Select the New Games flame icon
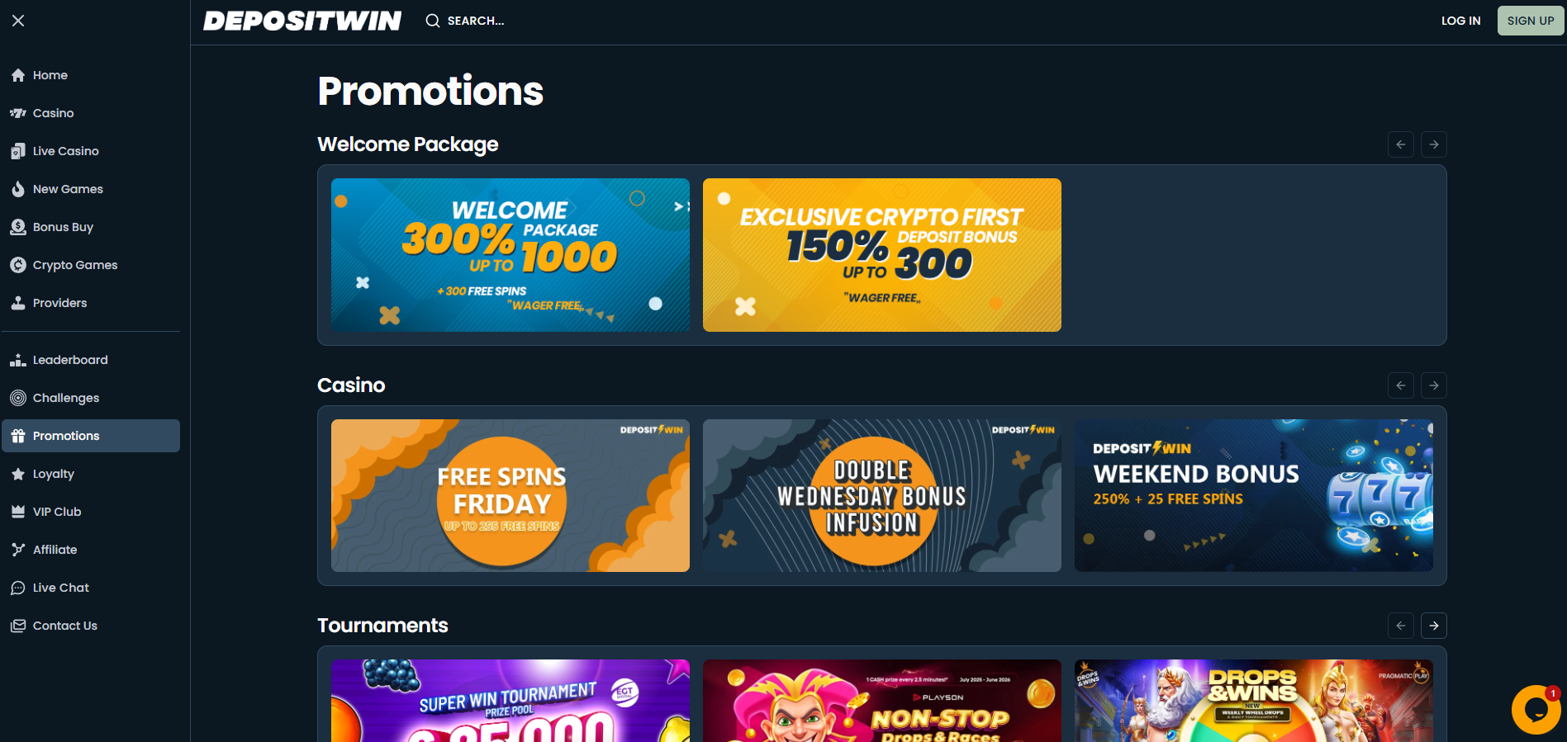Image resolution: width=1567 pixels, height=742 pixels. click(x=18, y=189)
